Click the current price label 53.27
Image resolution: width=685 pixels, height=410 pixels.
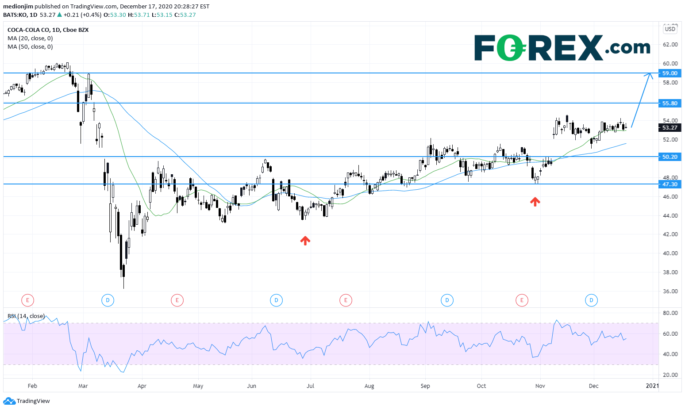pos(670,128)
